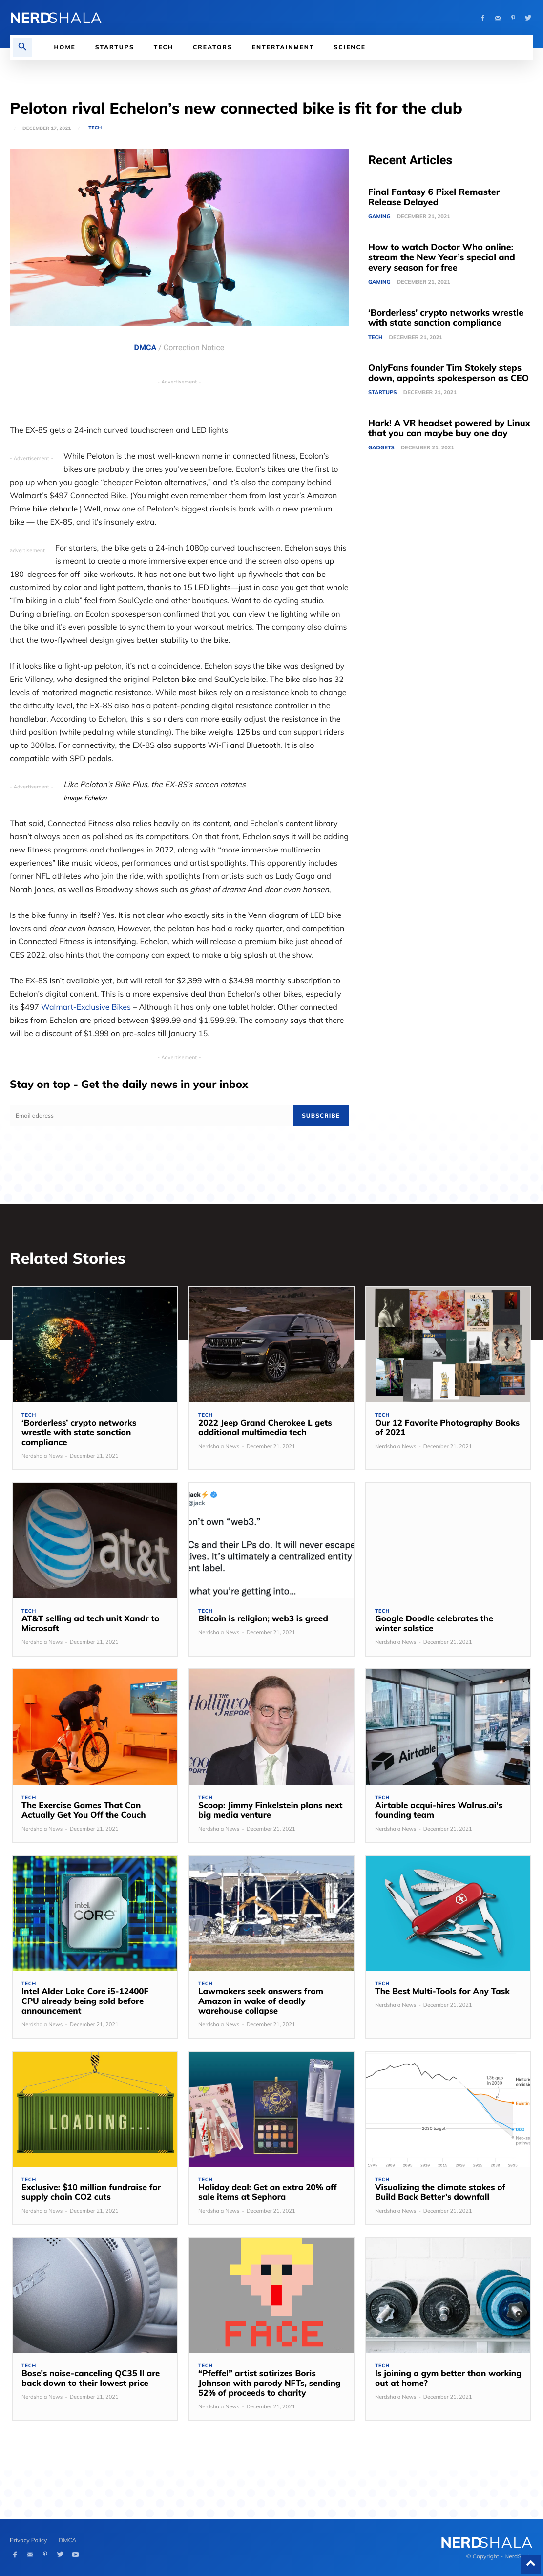This screenshot has height=2576, width=543.
Task: Open the Tech menu item
Action: click(163, 47)
